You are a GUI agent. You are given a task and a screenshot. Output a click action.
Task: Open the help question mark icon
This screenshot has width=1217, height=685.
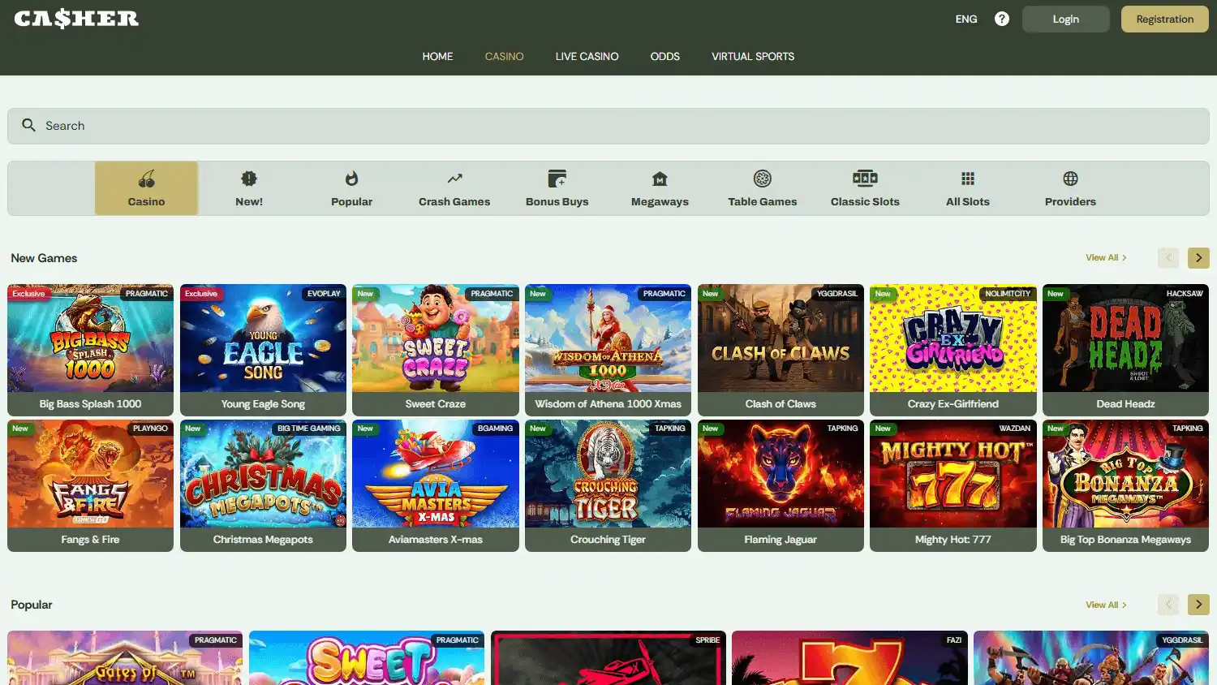(x=1002, y=19)
